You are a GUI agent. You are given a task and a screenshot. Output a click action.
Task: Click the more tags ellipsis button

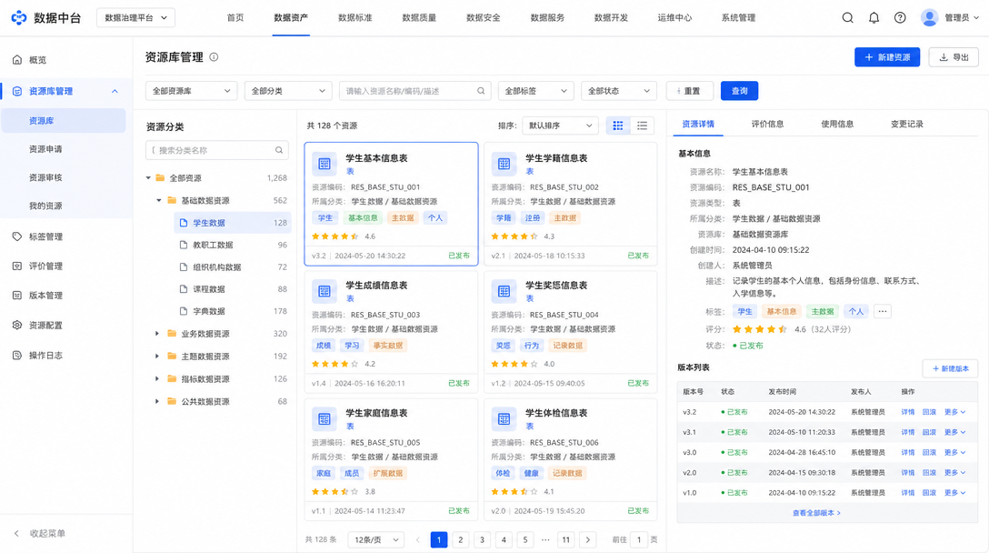click(x=883, y=311)
